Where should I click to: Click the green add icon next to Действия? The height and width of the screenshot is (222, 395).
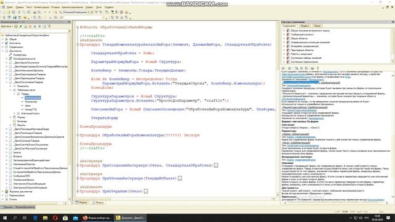point(16,26)
